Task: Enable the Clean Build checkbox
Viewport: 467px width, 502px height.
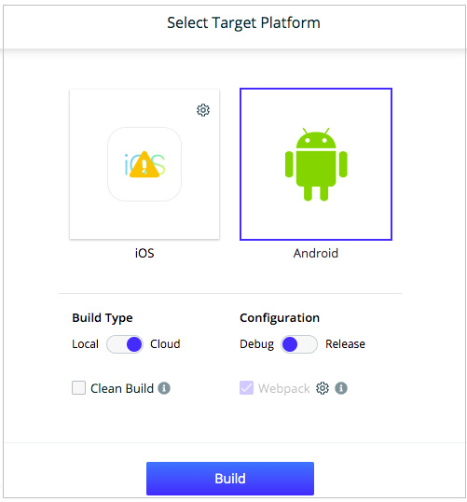Action: [x=78, y=388]
